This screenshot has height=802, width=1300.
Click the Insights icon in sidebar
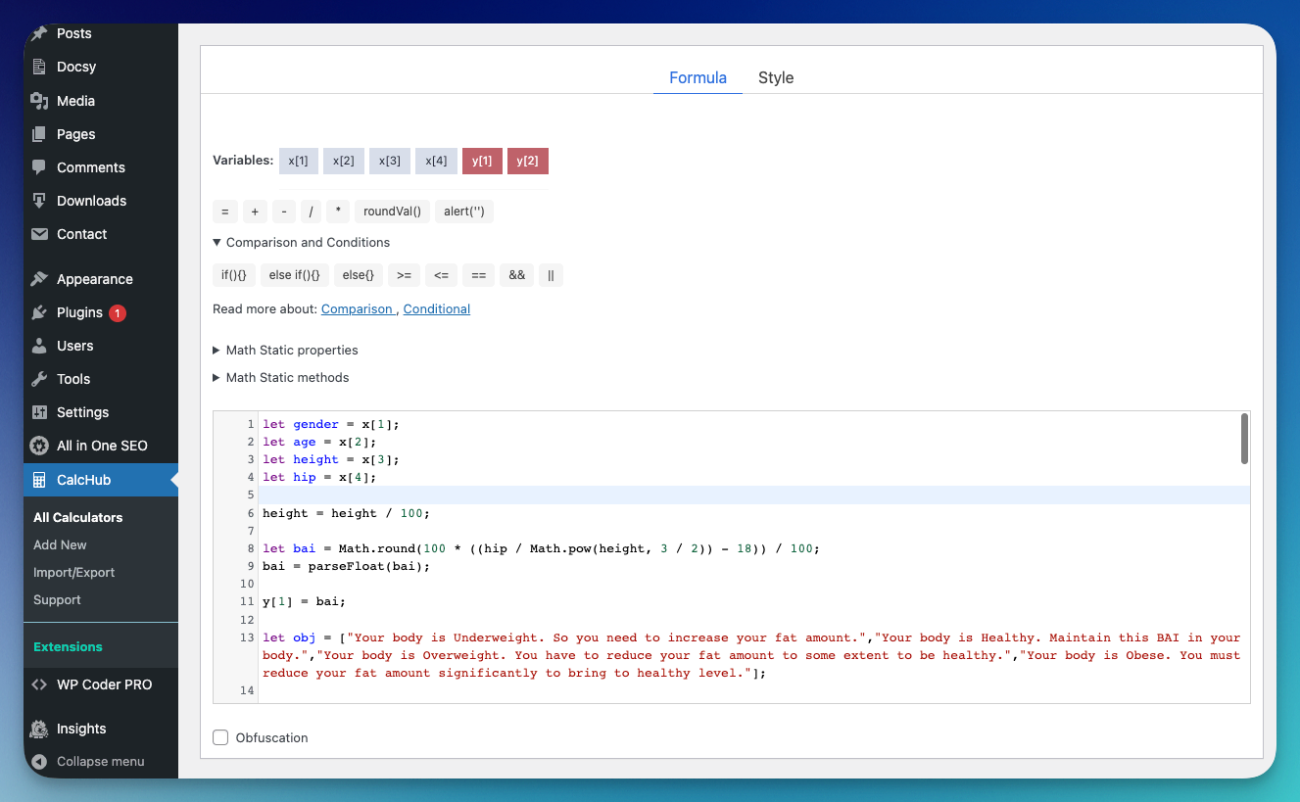click(x=39, y=729)
